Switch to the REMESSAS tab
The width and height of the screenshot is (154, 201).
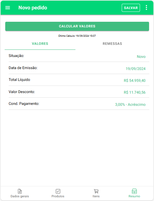(x=112, y=44)
